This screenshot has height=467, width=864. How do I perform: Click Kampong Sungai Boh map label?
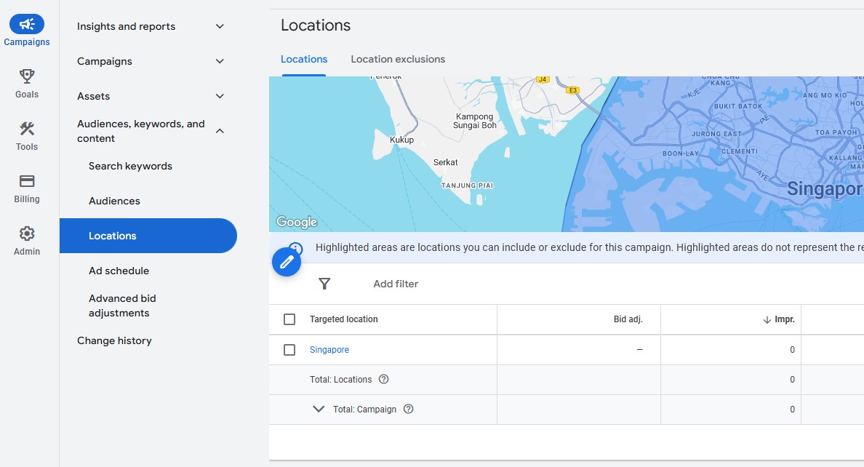[474, 121]
